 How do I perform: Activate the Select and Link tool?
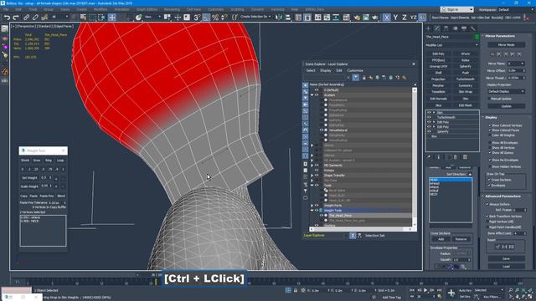pyautogui.click(x=26, y=17)
